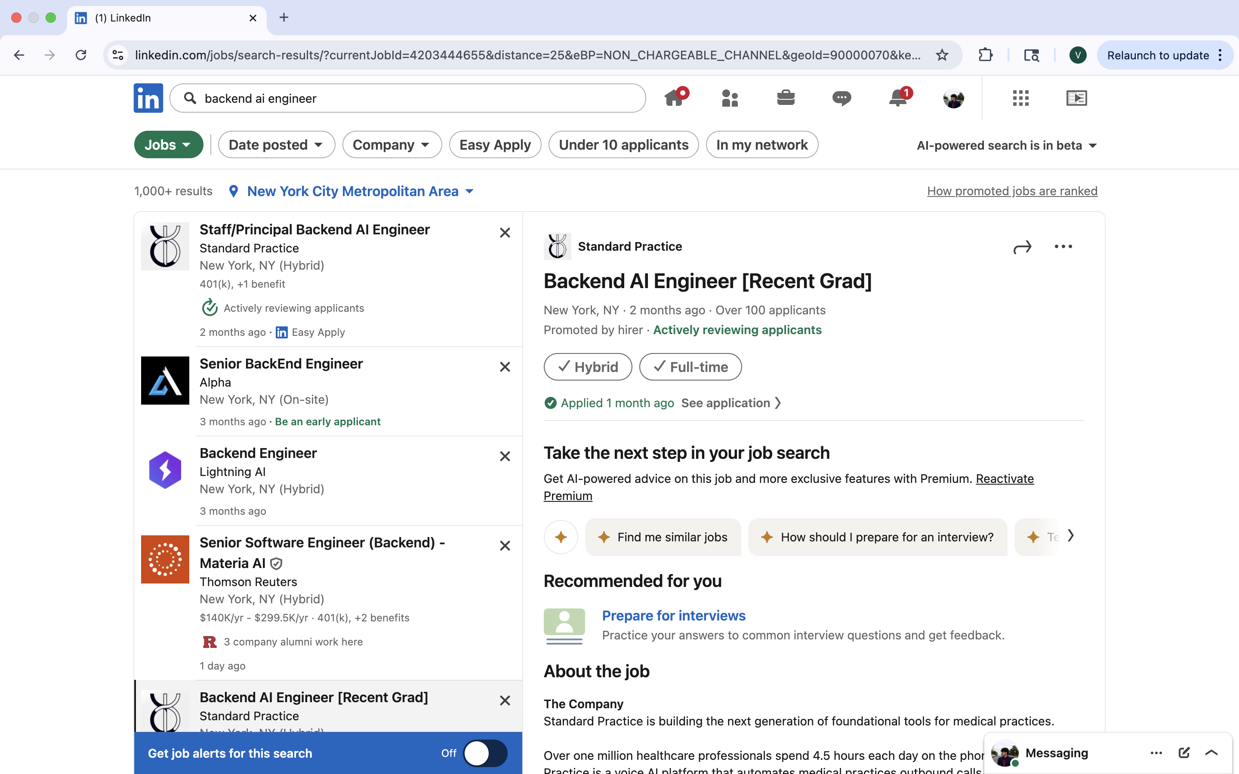Screen dimensions: 1239x774
Task: Select Find me similar jobs chip
Action: 663,537
